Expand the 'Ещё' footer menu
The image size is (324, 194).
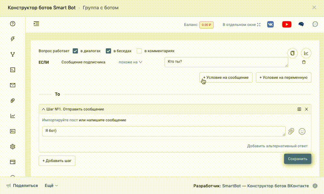click(x=51, y=186)
